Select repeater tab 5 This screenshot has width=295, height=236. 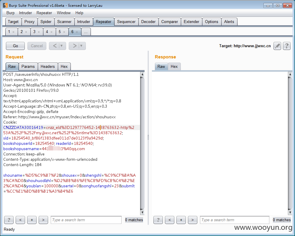pyautogui.click(x=60, y=32)
